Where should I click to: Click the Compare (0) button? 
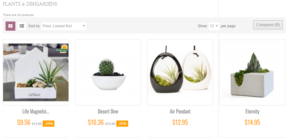268,25
